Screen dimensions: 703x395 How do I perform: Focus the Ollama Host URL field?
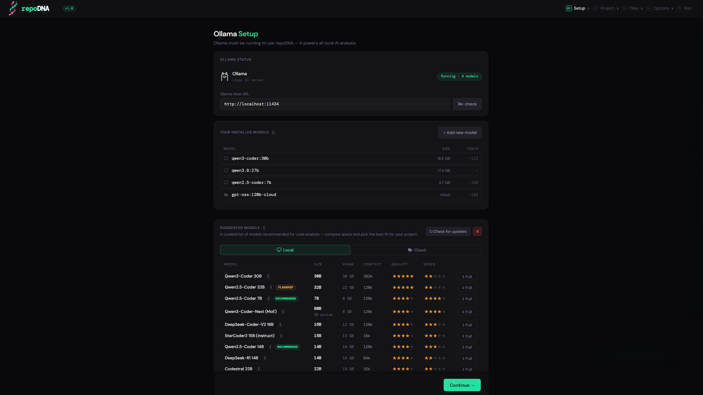pyautogui.click(x=335, y=104)
